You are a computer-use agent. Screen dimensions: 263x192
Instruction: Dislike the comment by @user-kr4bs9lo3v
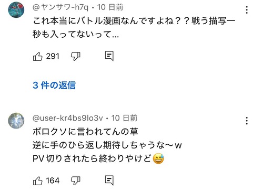pyautogui.click(x=76, y=180)
